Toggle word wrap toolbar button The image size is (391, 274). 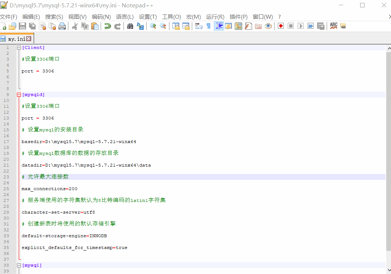pos(198,26)
